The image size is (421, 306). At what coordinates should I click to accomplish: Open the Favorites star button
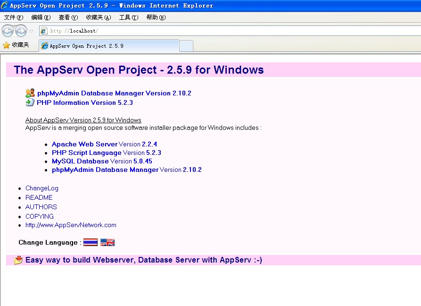pyautogui.click(x=16, y=45)
